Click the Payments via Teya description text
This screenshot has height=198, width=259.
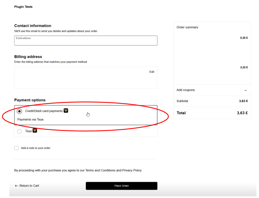click(30, 119)
